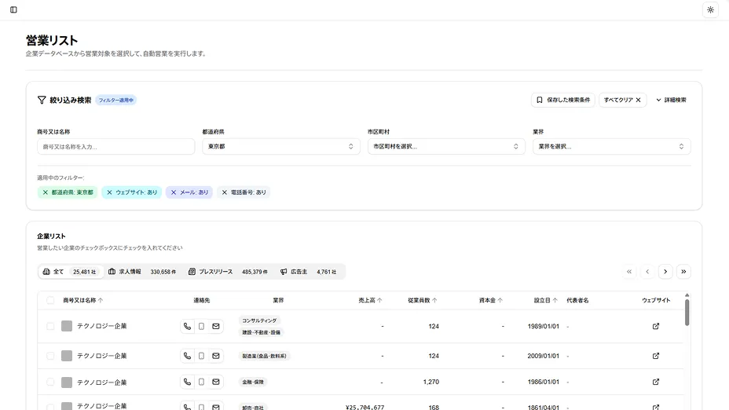The width and height of the screenshot is (729, 410).
Task: Click the コンサルティング industry tag
Action: click(x=259, y=320)
